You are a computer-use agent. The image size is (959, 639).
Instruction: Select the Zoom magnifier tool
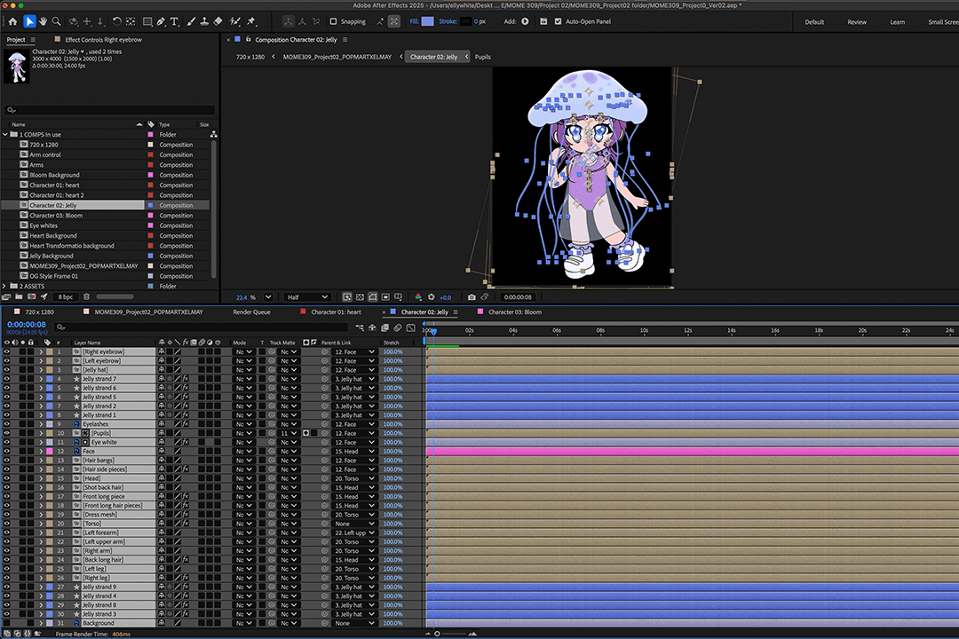(x=57, y=21)
